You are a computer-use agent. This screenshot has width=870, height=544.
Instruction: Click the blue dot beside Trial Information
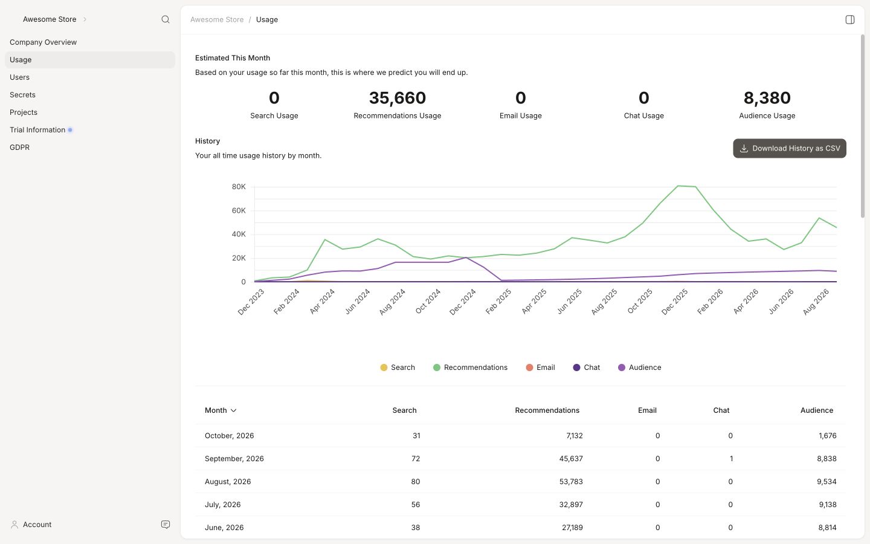coord(70,130)
